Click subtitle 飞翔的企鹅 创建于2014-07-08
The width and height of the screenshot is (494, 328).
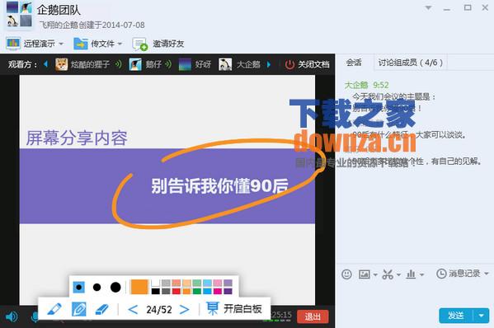pyautogui.click(x=92, y=25)
